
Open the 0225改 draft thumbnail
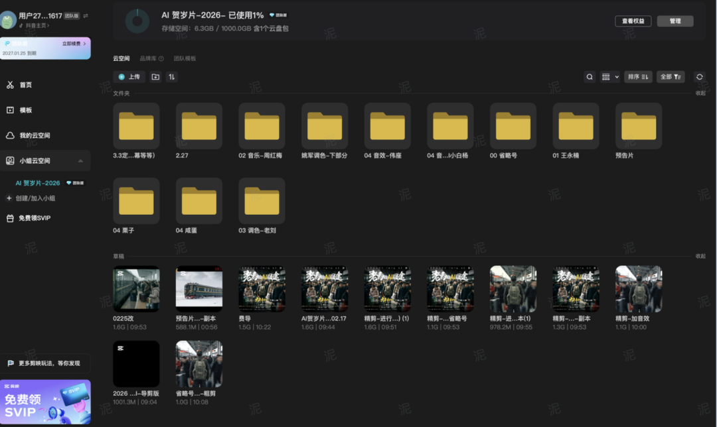(136, 288)
